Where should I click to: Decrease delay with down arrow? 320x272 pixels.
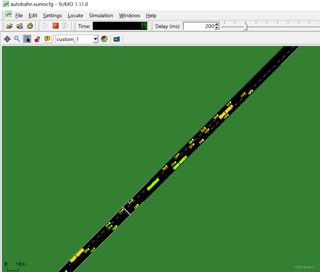click(x=217, y=28)
